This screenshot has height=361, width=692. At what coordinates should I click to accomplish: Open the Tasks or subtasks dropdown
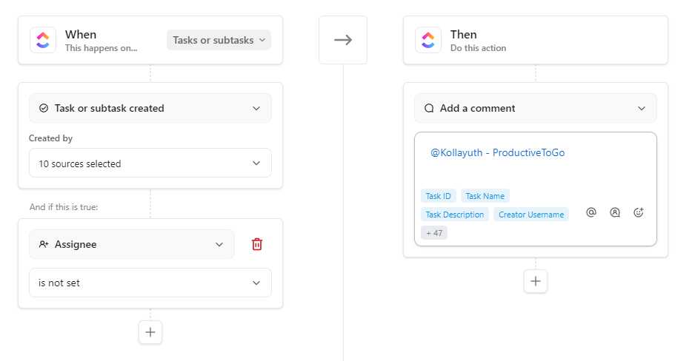219,40
